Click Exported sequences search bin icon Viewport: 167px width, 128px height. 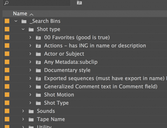click(38, 79)
